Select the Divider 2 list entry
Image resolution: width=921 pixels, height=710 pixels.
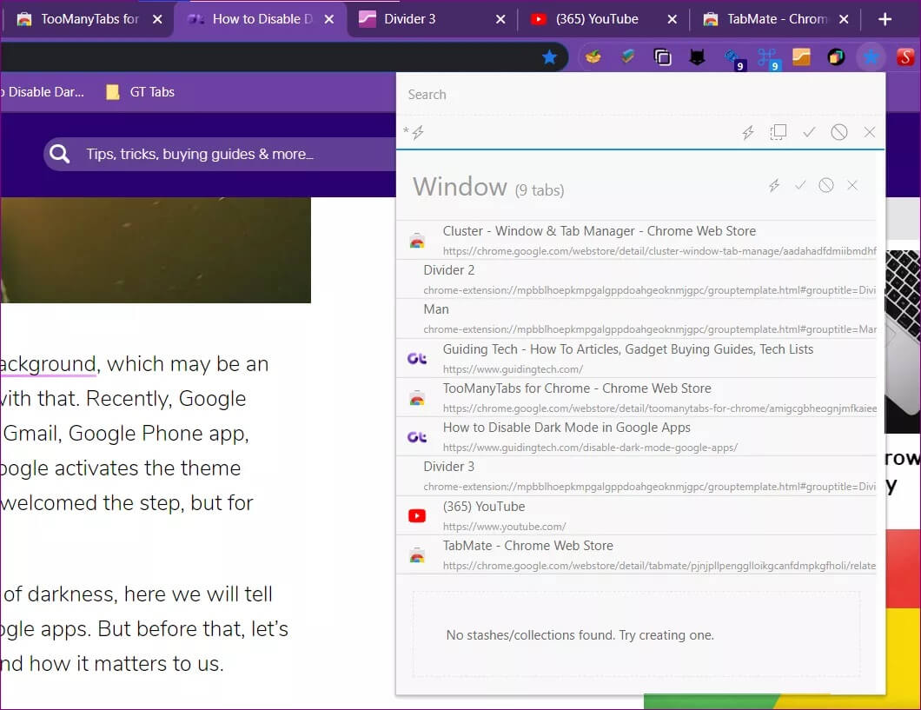coord(636,280)
